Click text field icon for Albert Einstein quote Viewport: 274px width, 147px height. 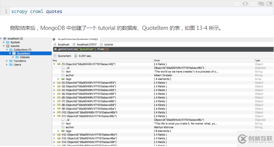tap(63, 72)
